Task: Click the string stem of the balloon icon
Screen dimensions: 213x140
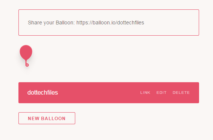Action: (x=26, y=62)
